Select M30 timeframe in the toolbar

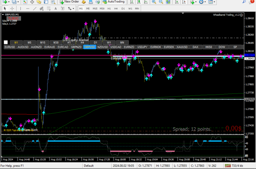[x=102, y=9]
